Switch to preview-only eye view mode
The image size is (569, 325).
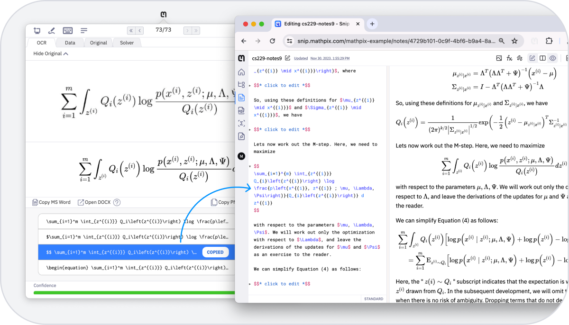[552, 58]
